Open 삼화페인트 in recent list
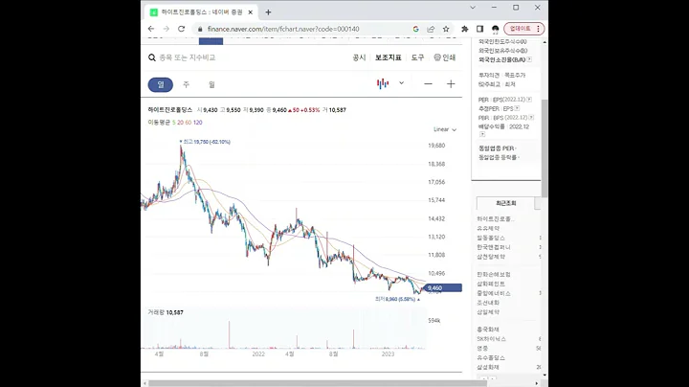Viewport: 689px width, 387px height. coord(491,285)
